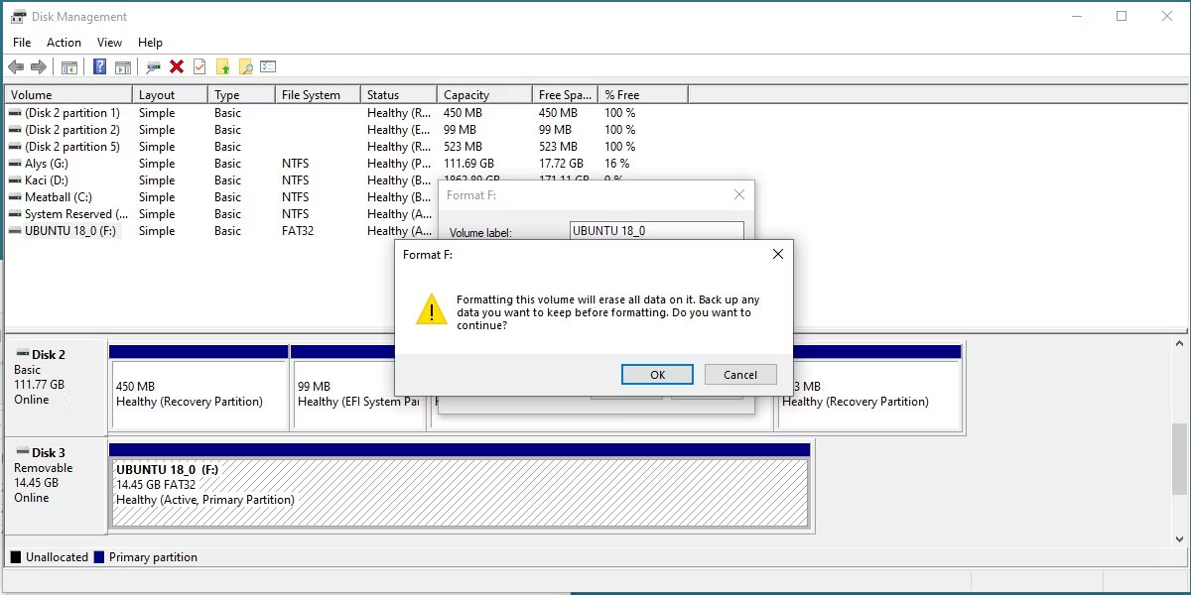
Task: Click the graphical pane scrollbar down arrow
Action: (1180, 538)
